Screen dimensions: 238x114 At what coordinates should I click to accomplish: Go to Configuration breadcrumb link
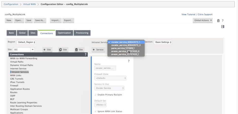click(x=11, y=4)
